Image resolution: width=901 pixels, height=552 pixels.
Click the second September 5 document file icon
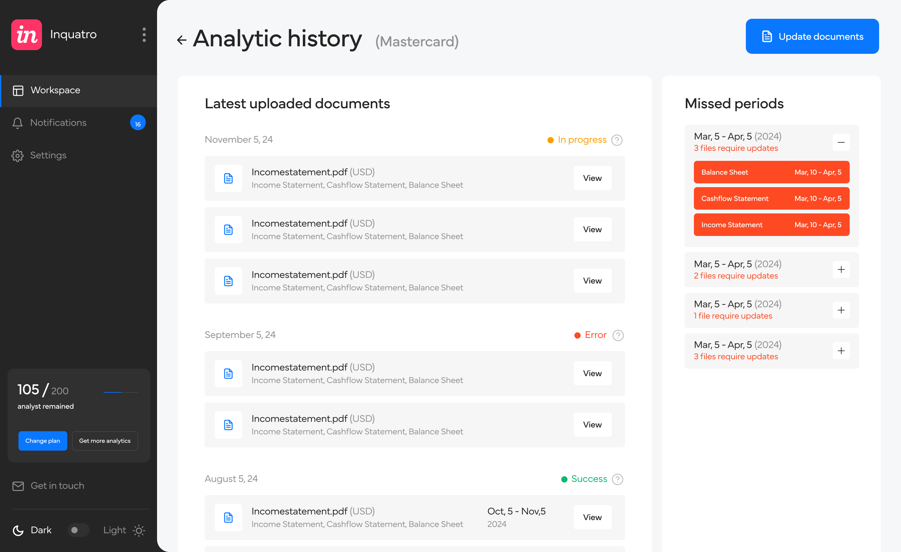[x=229, y=425]
